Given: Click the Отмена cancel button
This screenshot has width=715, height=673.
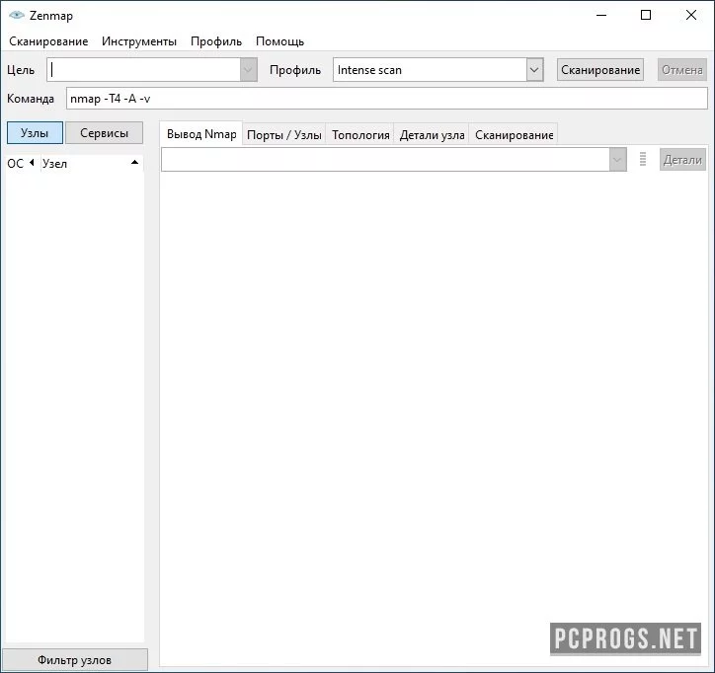Looking at the screenshot, I should [x=681, y=70].
